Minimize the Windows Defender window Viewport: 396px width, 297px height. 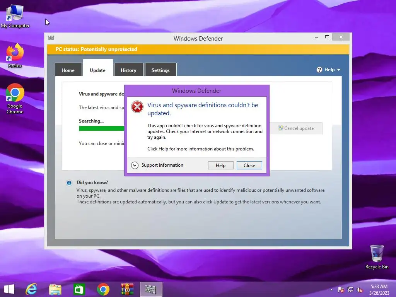(317, 38)
